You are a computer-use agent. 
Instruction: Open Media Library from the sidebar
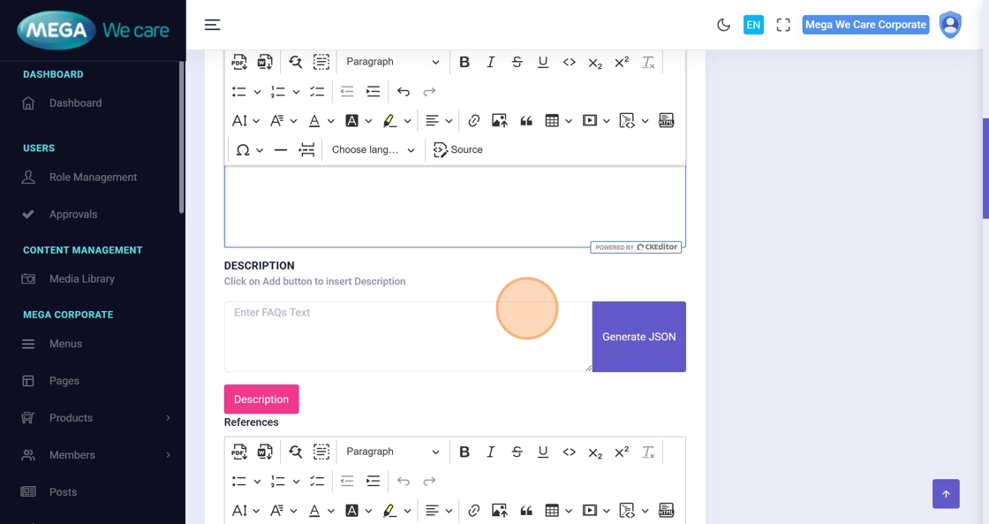click(81, 279)
